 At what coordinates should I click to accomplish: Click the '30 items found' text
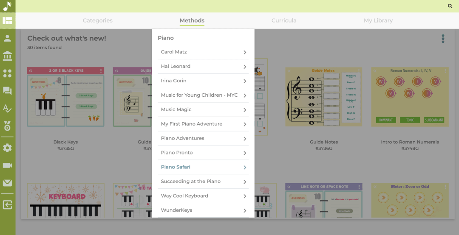45,48
